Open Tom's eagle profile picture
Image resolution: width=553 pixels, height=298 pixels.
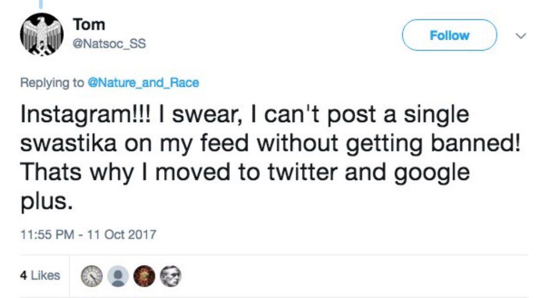tap(41, 35)
